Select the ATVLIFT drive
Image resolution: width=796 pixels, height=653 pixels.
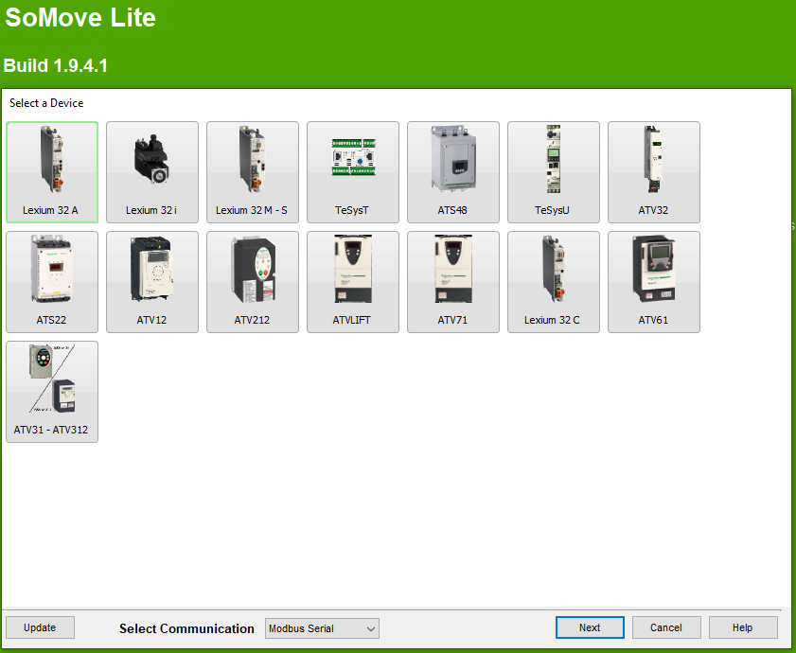353,282
